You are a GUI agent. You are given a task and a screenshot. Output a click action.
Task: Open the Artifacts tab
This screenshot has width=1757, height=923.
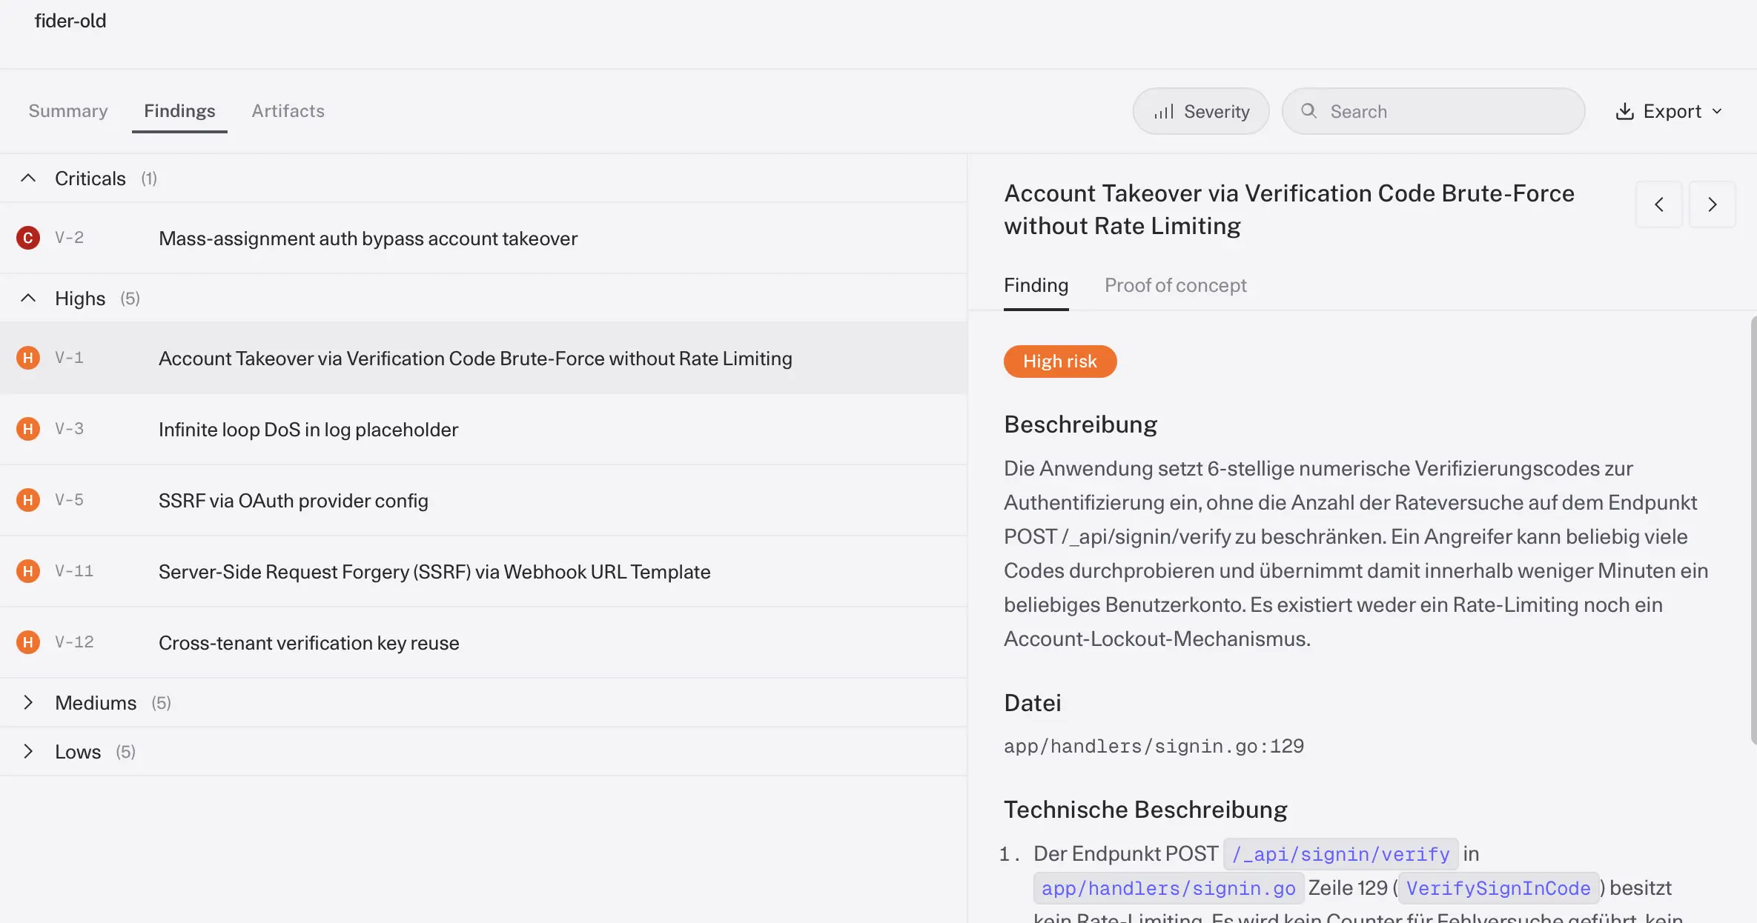pos(288,111)
